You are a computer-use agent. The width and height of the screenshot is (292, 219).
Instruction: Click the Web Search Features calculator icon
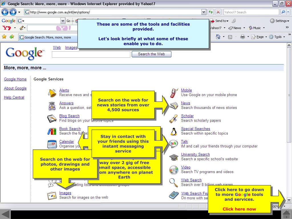click(174, 195)
